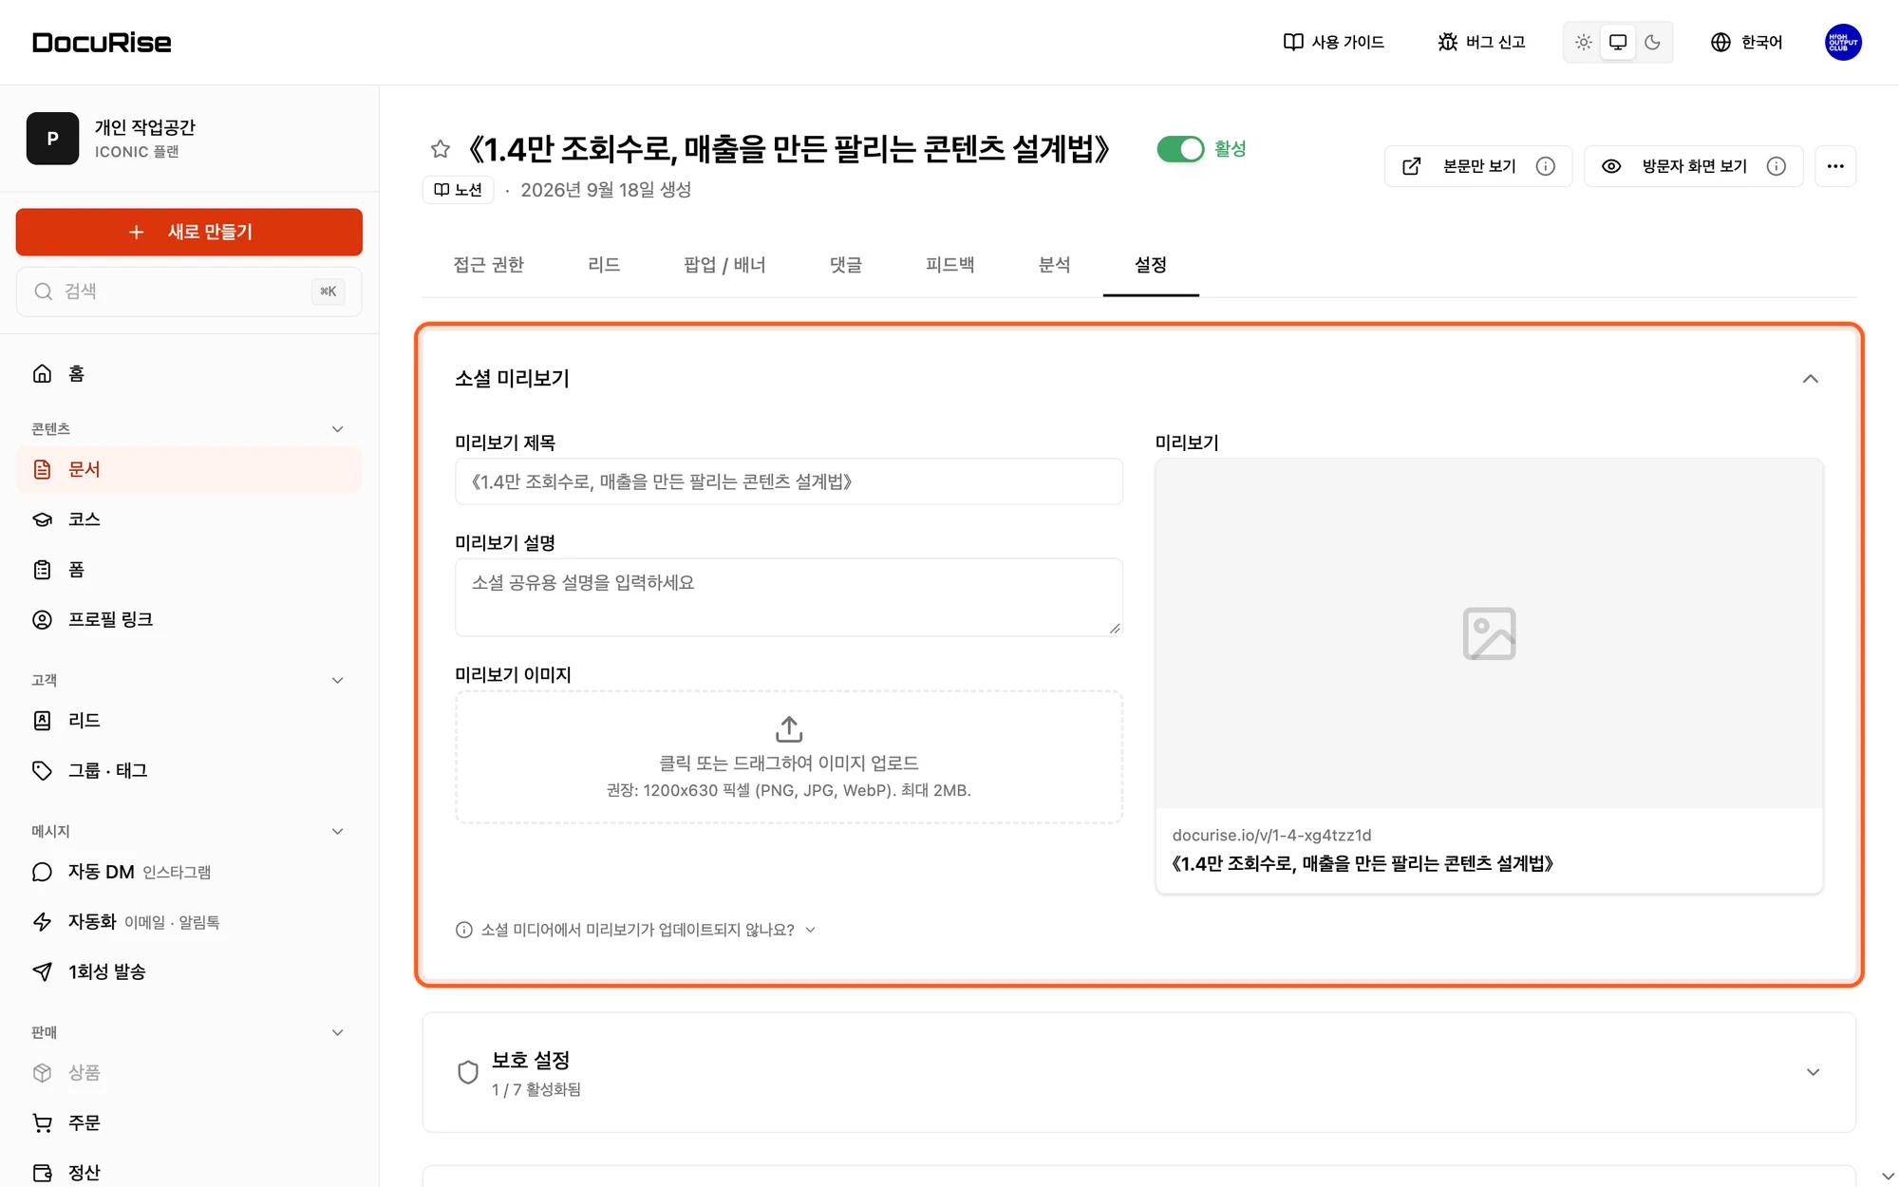Click the 미리보기 설명 textarea
The width and height of the screenshot is (1899, 1187).
[x=789, y=597]
